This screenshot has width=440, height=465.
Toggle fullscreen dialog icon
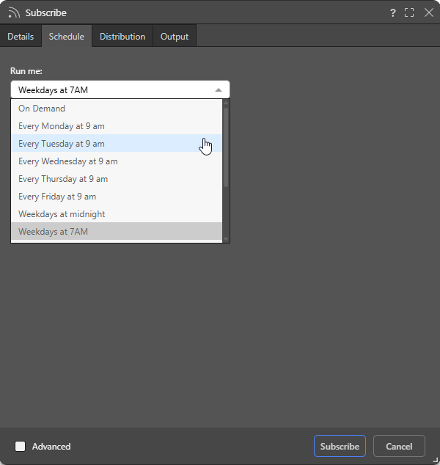pos(409,12)
